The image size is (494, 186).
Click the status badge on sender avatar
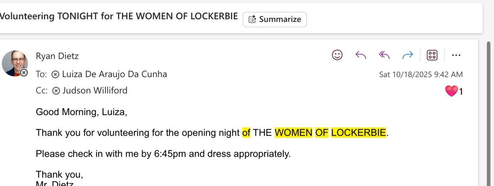pos(24,72)
